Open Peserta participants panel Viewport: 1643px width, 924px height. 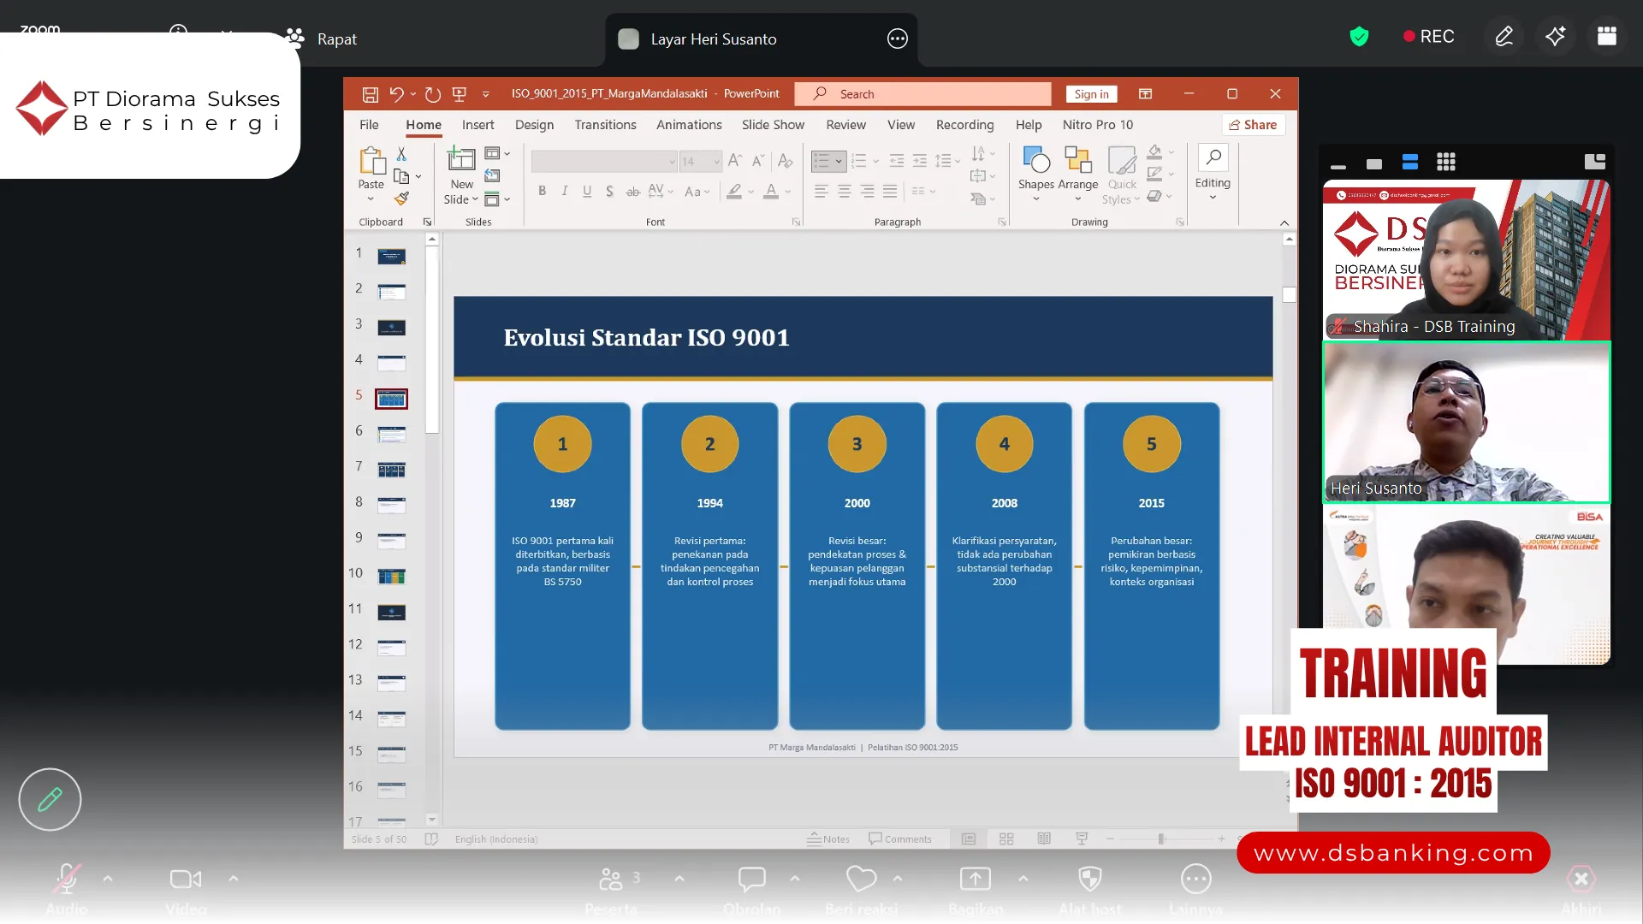[611, 879]
